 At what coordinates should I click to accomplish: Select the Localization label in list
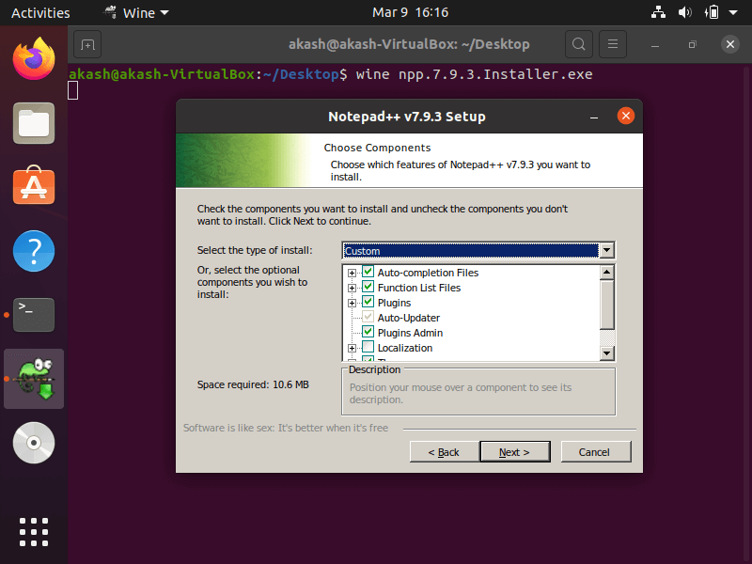point(405,348)
